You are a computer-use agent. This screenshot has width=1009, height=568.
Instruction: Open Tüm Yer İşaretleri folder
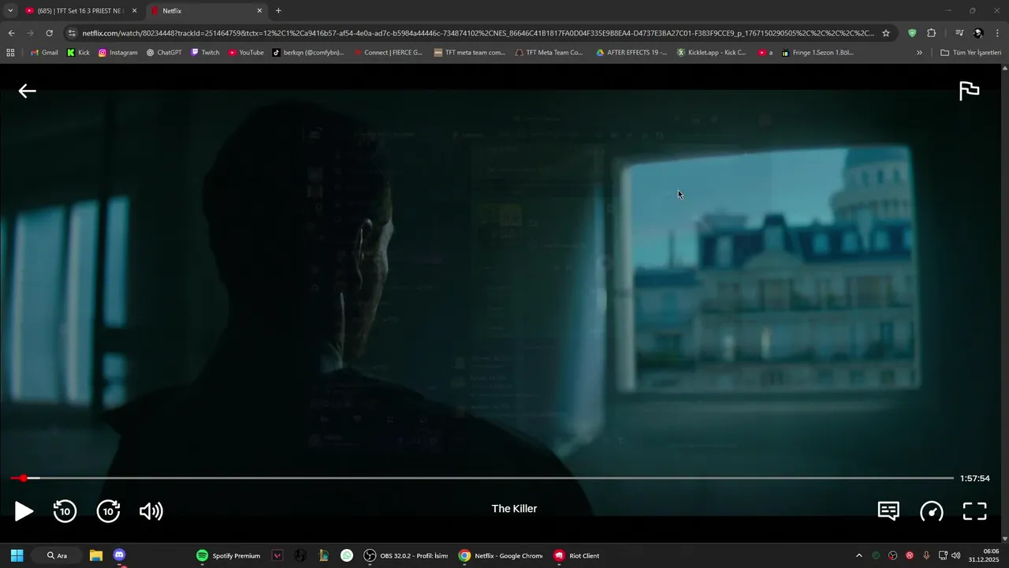click(x=970, y=53)
